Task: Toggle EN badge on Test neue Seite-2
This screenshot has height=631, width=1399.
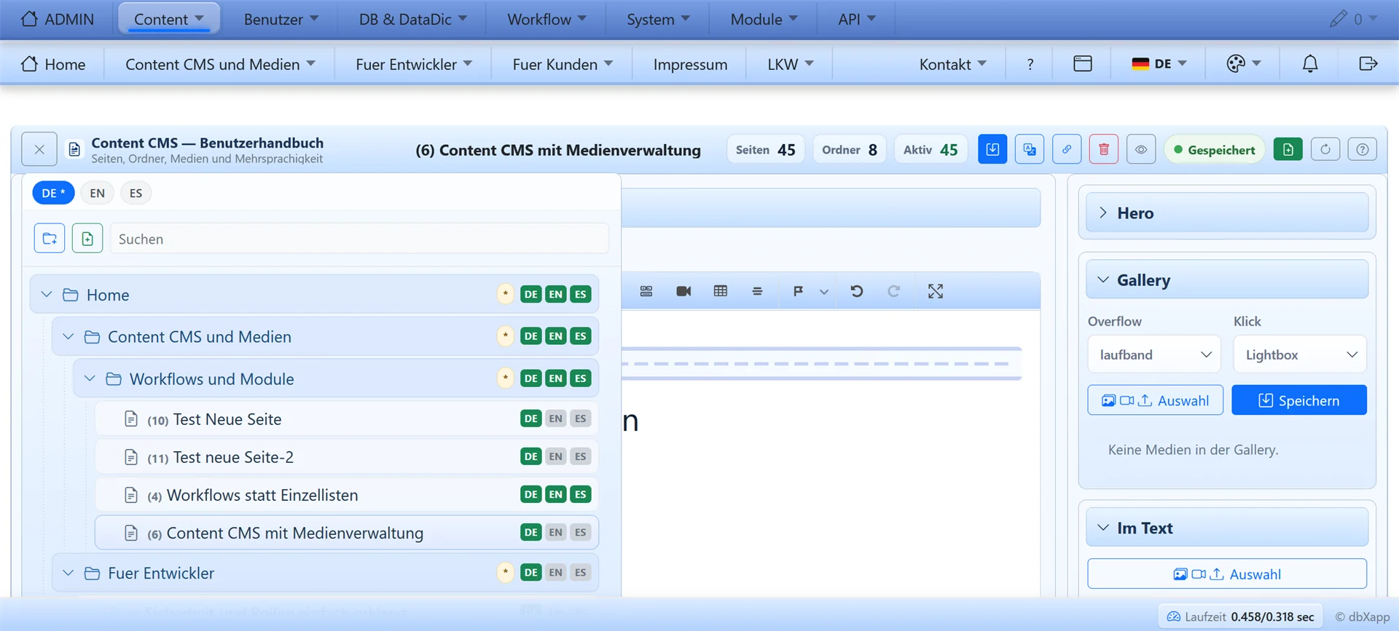Action: [556, 456]
